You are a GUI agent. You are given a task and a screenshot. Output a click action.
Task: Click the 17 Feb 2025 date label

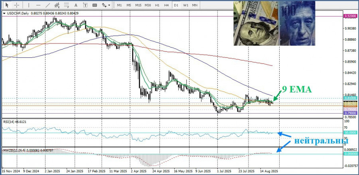[97, 171]
